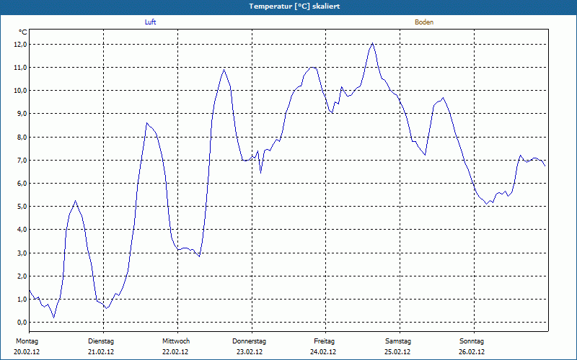Viewport: 577px width, 360px height.
Task: Click the Dienstag day label
Action: tap(101, 341)
